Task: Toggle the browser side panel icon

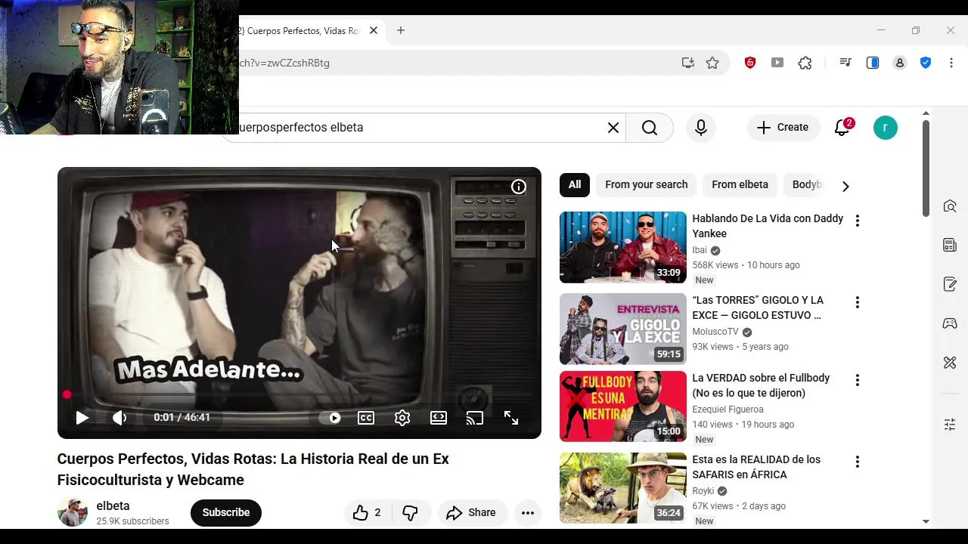Action: click(873, 63)
